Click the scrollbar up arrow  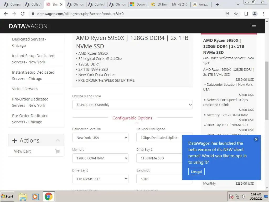(x=267, y=21)
